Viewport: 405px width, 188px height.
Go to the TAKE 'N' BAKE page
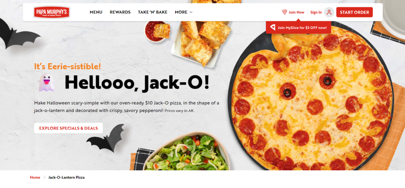click(x=153, y=12)
